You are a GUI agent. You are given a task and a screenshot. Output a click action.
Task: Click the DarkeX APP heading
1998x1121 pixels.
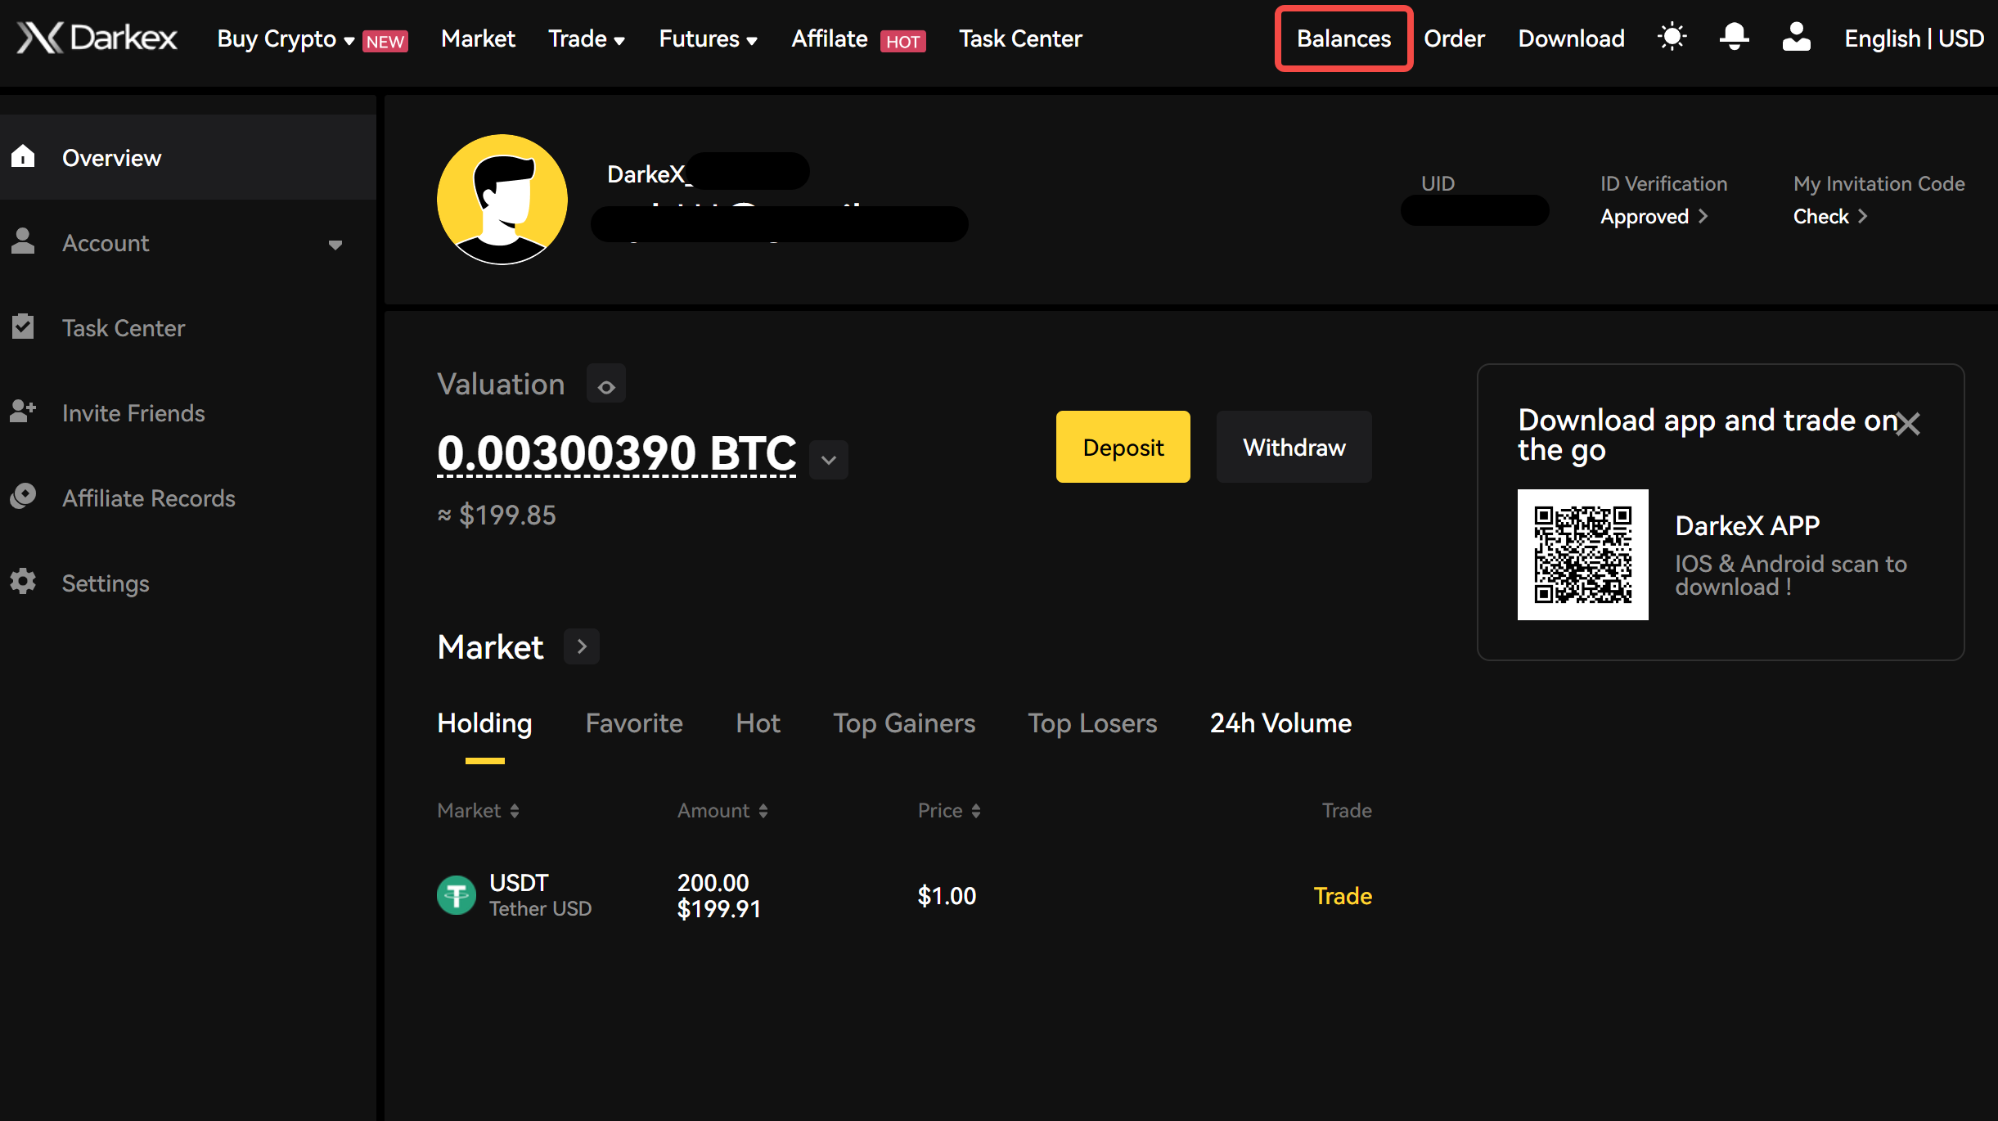click(x=1747, y=525)
